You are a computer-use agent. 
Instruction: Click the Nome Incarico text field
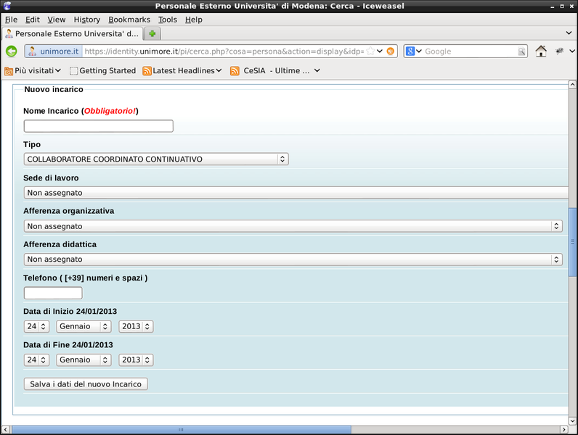99,126
